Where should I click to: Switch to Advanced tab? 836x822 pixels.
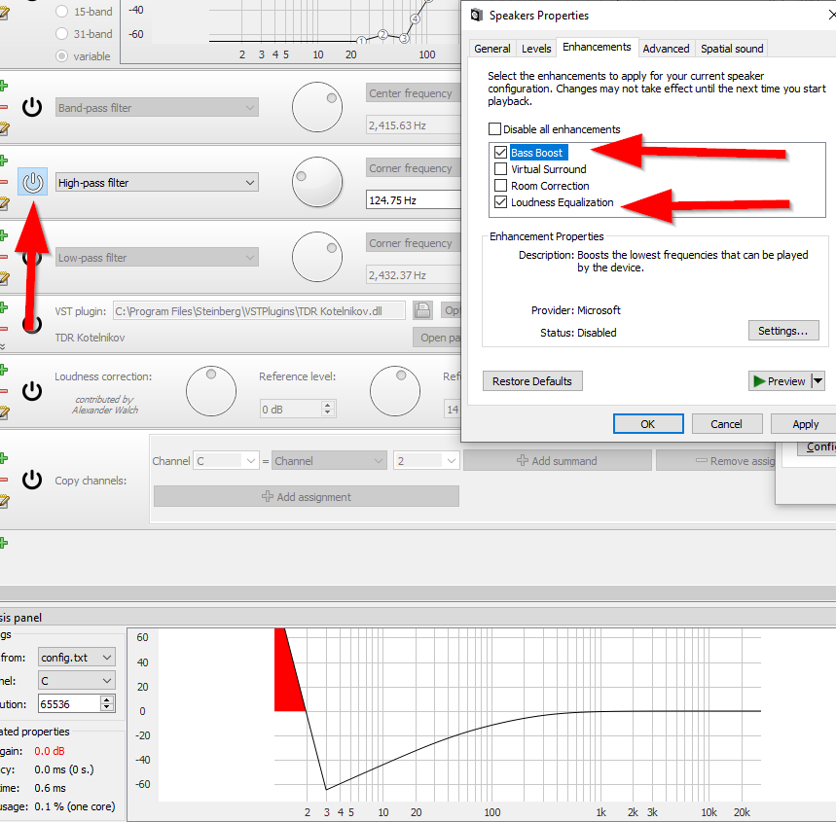pyautogui.click(x=666, y=49)
